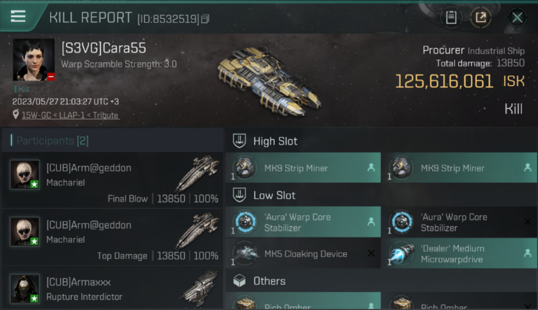Open 15W-GC < LLAP-1 < Tribute location link
This screenshot has width=538, height=310.
[70, 115]
